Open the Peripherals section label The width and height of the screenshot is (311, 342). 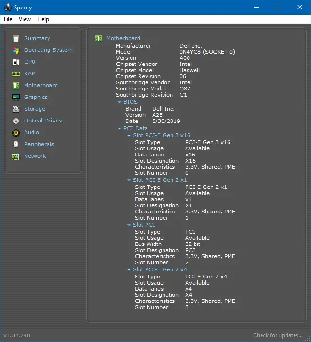click(x=39, y=144)
